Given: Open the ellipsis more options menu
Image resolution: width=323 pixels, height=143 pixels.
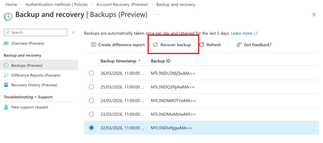Looking at the screenshot, I should 157,14.
